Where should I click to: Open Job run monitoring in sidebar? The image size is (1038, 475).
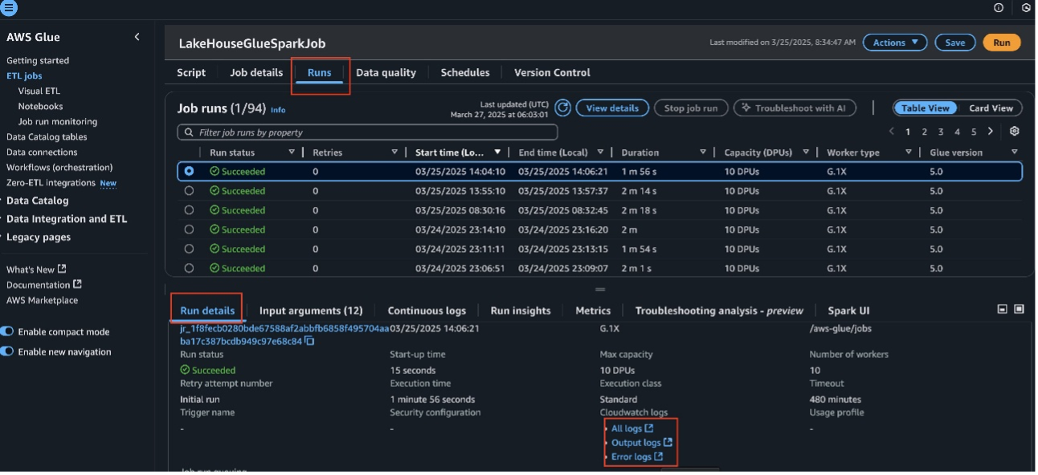58,121
